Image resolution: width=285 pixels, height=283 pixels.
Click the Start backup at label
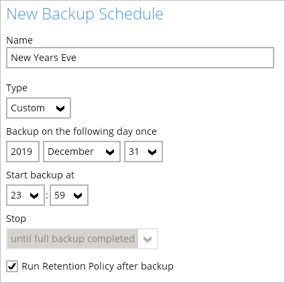click(40, 175)
